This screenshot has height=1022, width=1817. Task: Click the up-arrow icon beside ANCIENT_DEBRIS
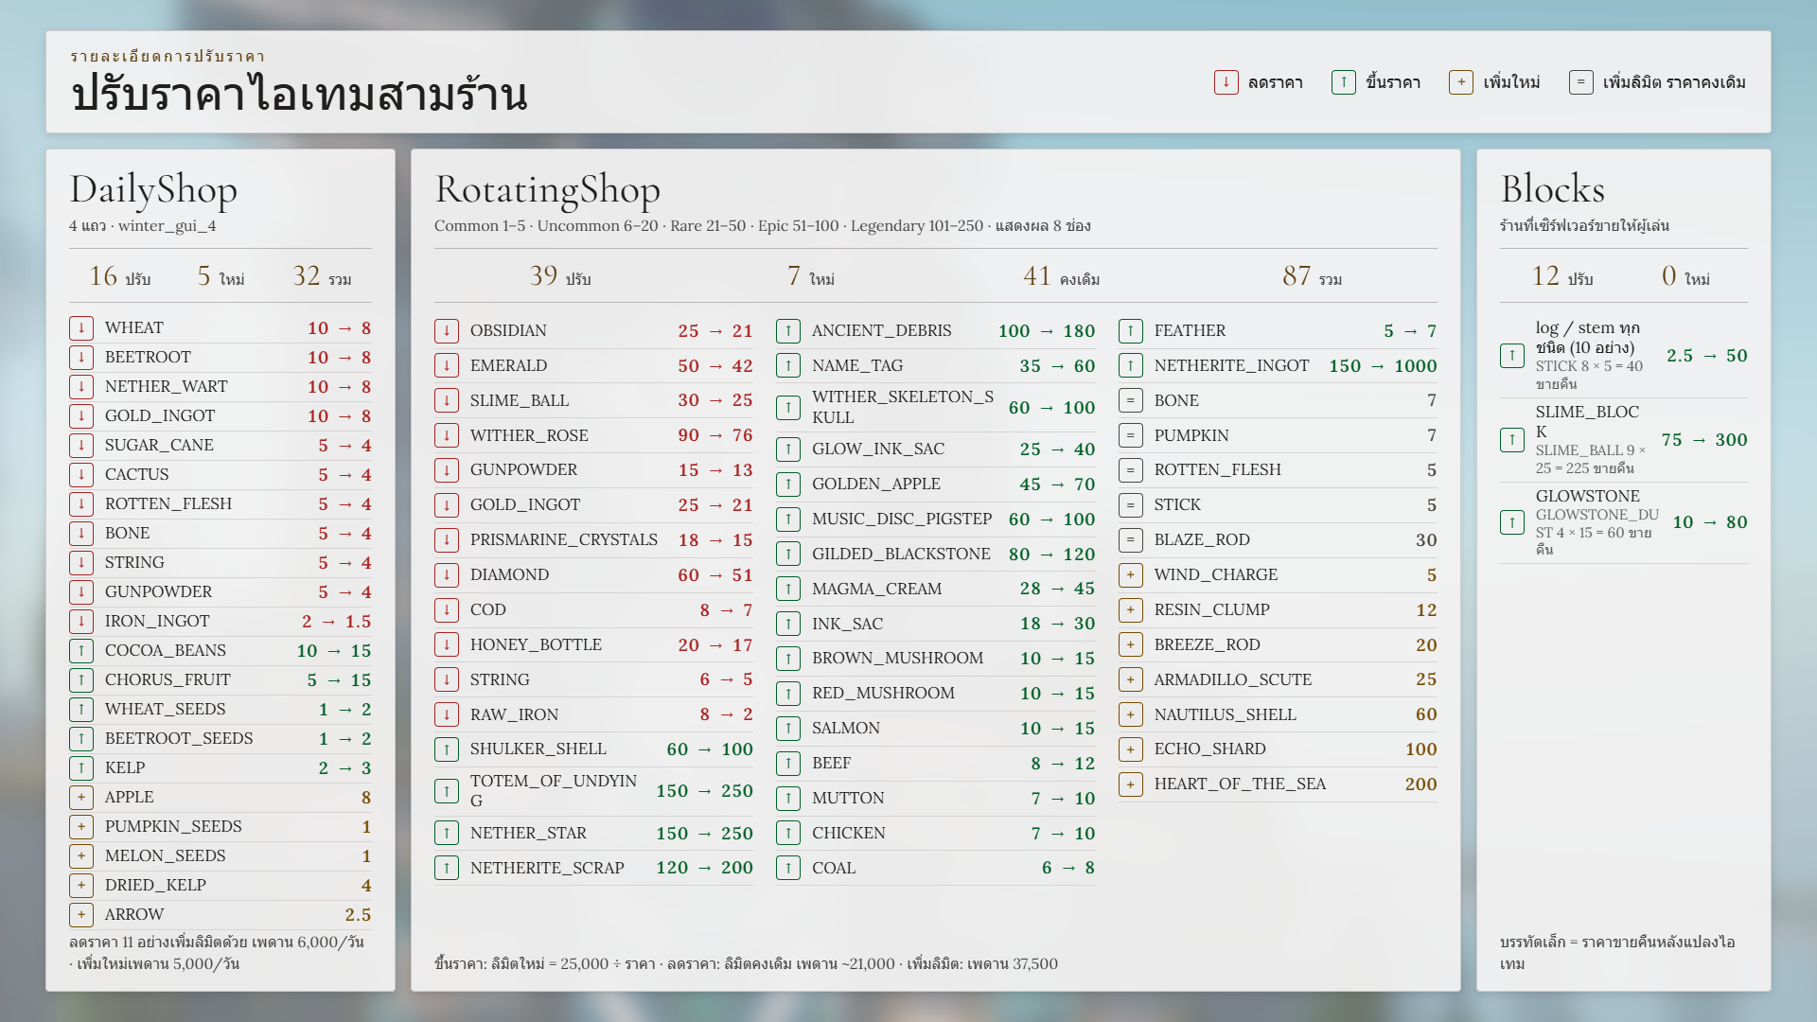(x=788, y=331)
